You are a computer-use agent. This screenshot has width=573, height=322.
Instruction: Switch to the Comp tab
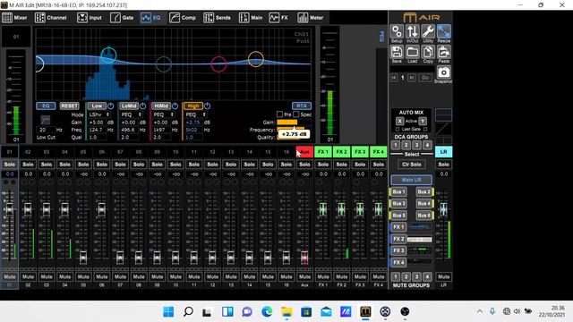point(183,18)
